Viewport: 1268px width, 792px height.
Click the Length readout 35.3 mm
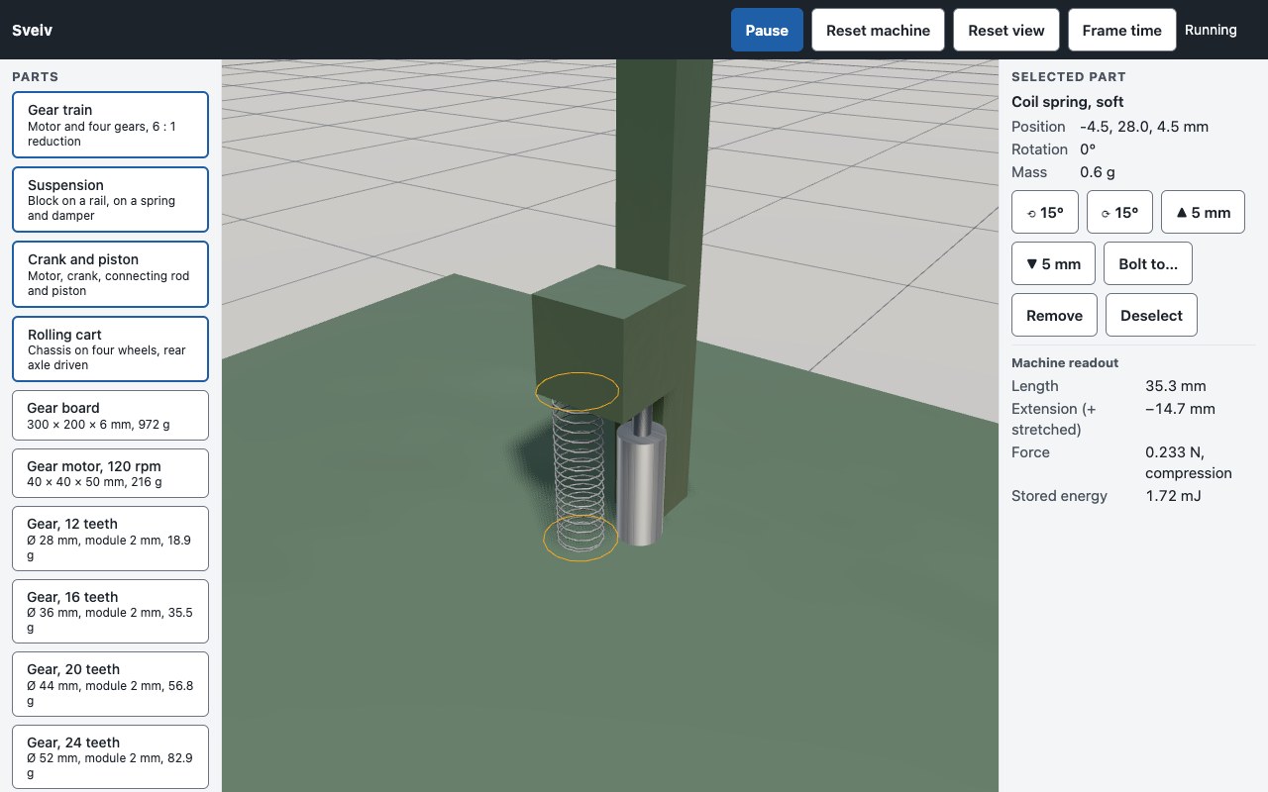coord(1175,386)
